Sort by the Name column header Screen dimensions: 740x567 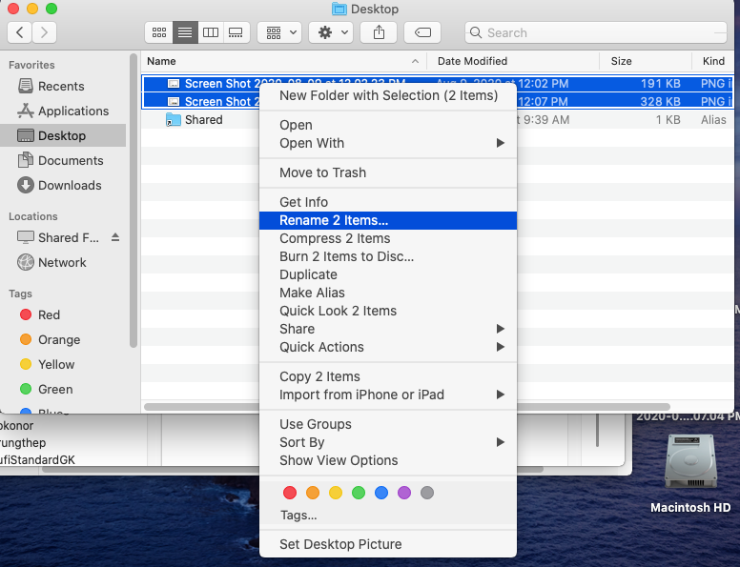283,61
